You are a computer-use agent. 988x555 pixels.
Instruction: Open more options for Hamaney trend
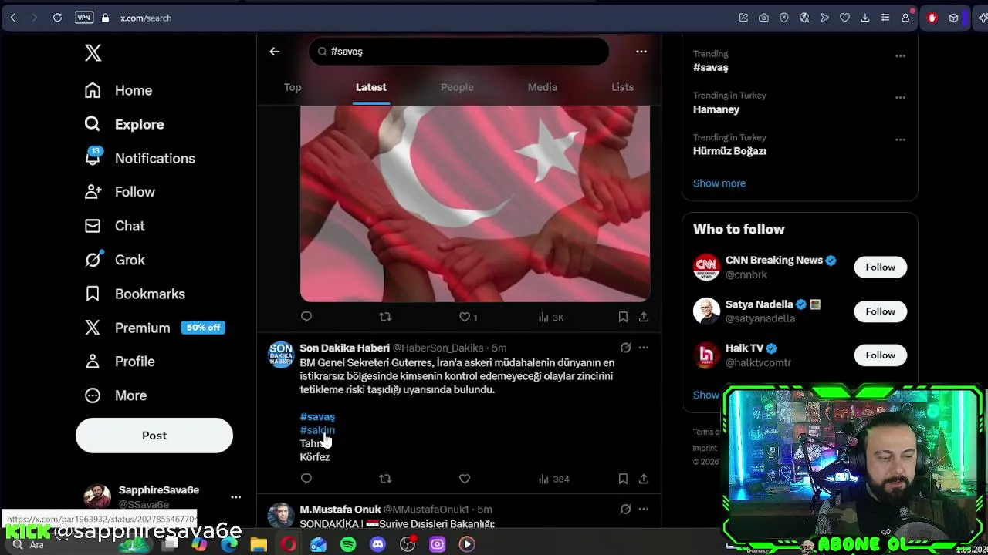[900, 97]
